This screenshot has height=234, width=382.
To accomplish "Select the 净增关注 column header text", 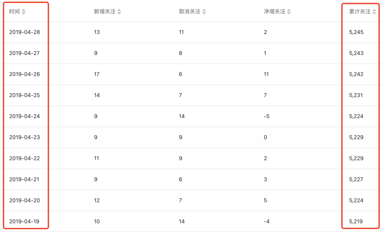I will 274,12.
